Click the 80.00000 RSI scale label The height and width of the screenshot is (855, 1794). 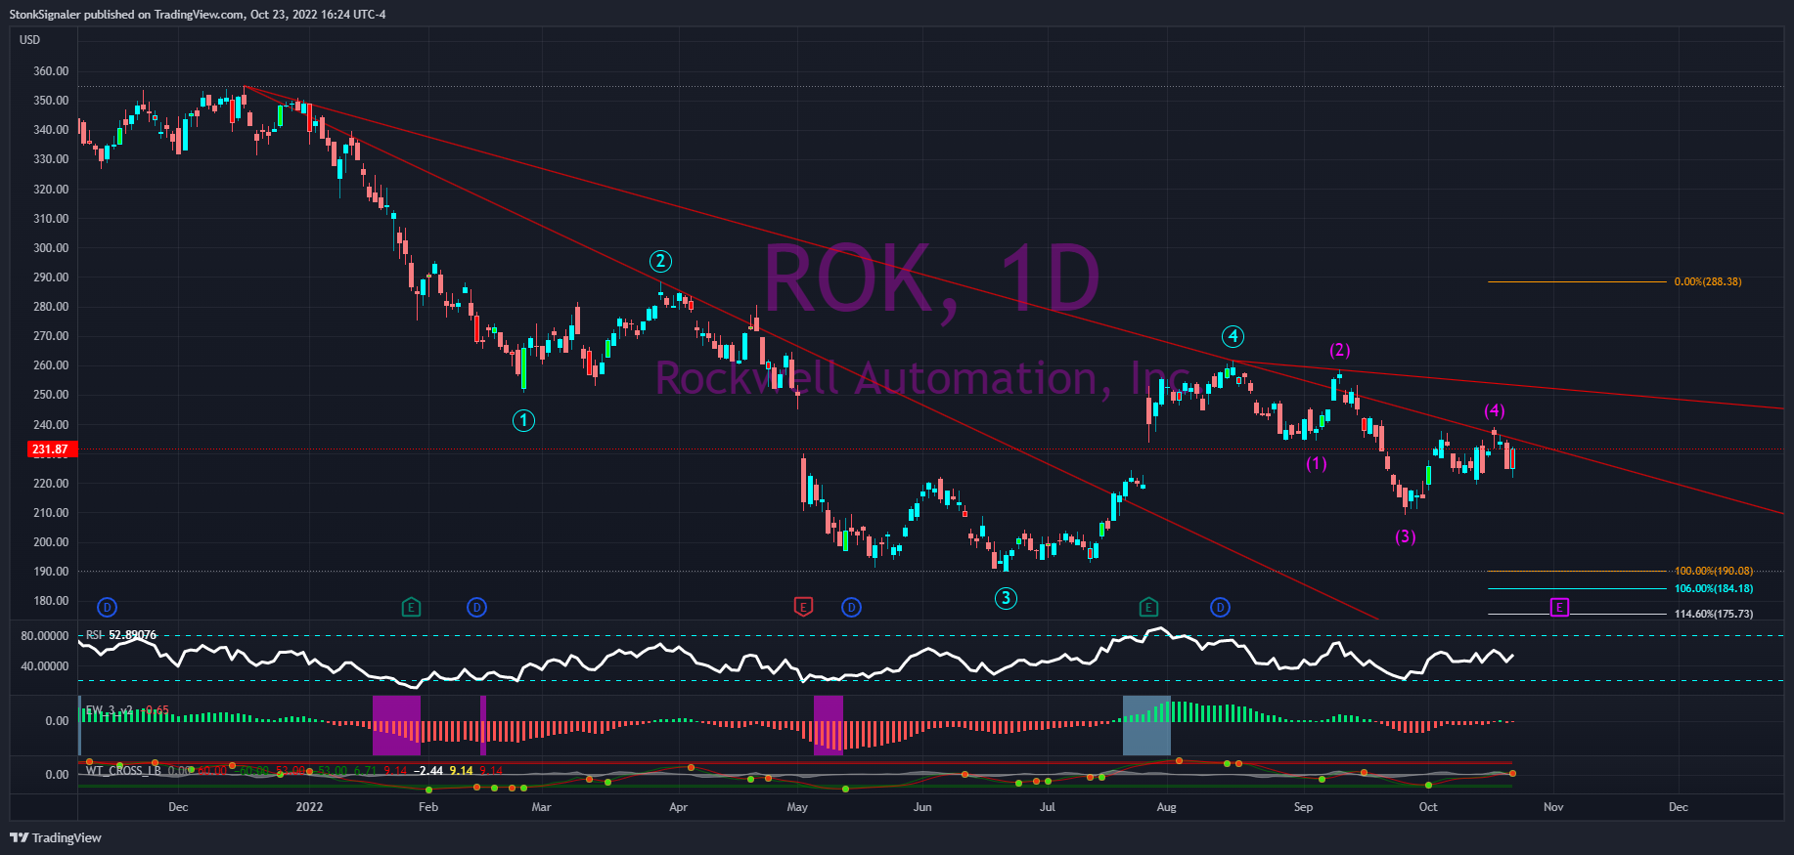(45, 636)
